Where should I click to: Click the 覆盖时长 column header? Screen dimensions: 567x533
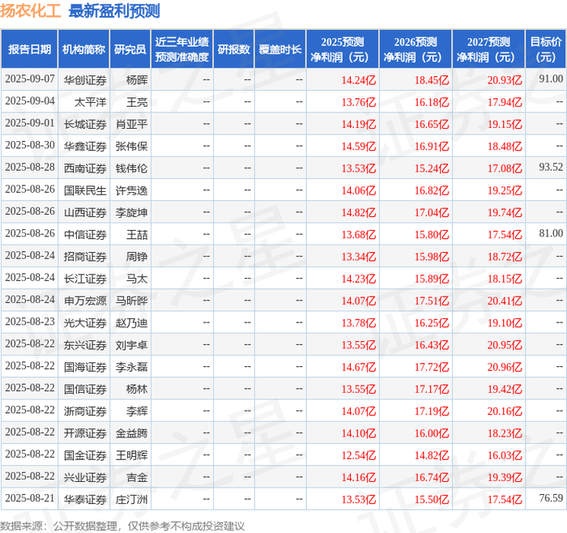[280, 49]
